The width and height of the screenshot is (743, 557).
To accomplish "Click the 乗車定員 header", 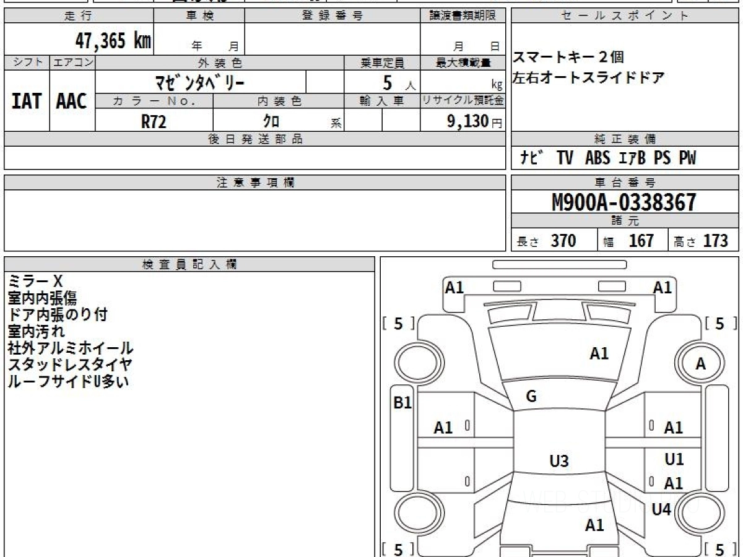I will click(382, 63).
